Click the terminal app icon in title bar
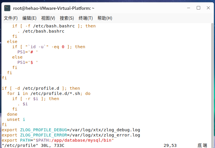Viewport: 215px width, 148px height. [7, 8]
